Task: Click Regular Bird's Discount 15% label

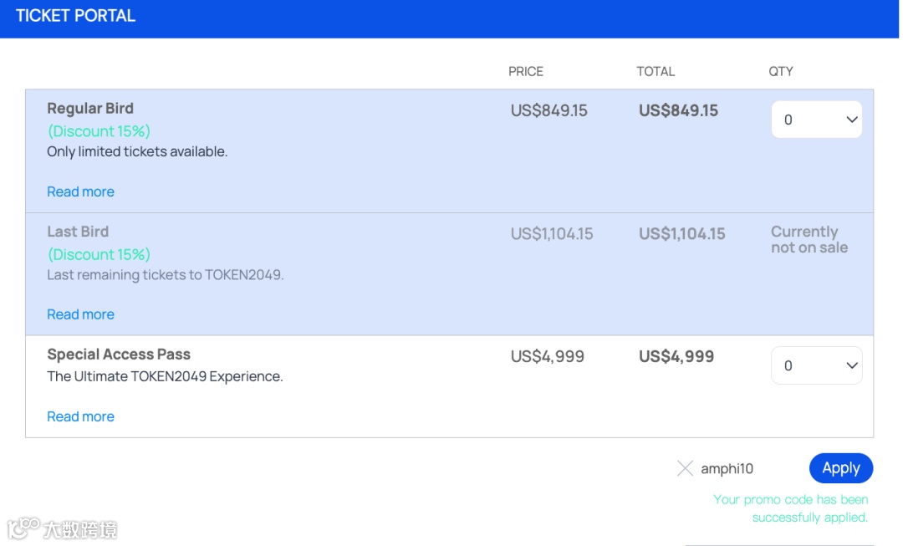Action: click(99, 131)
